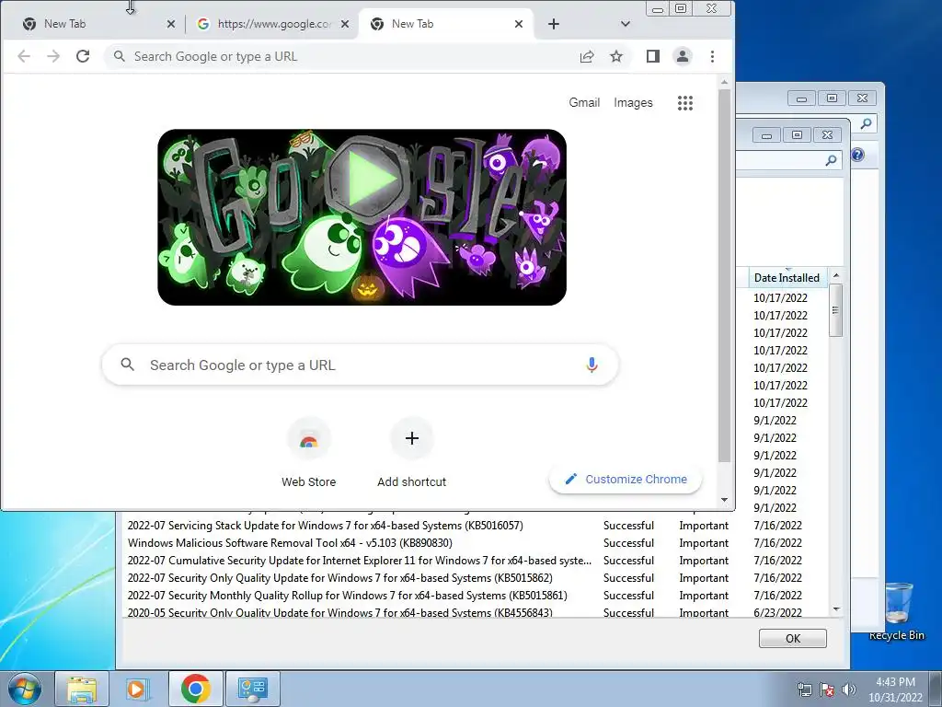This screenshot has width=942, height=707.
Task: Close the active New Tab
Action: (x=519, y=24)
